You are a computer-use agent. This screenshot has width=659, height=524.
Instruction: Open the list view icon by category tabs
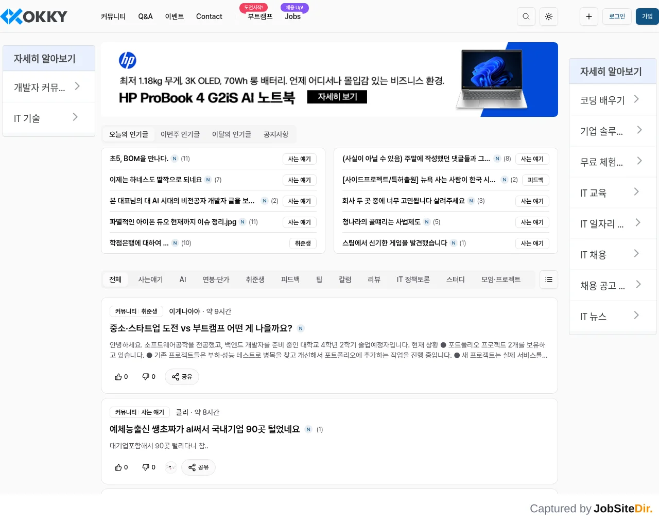pyautogui.click(x=549, y=280)
